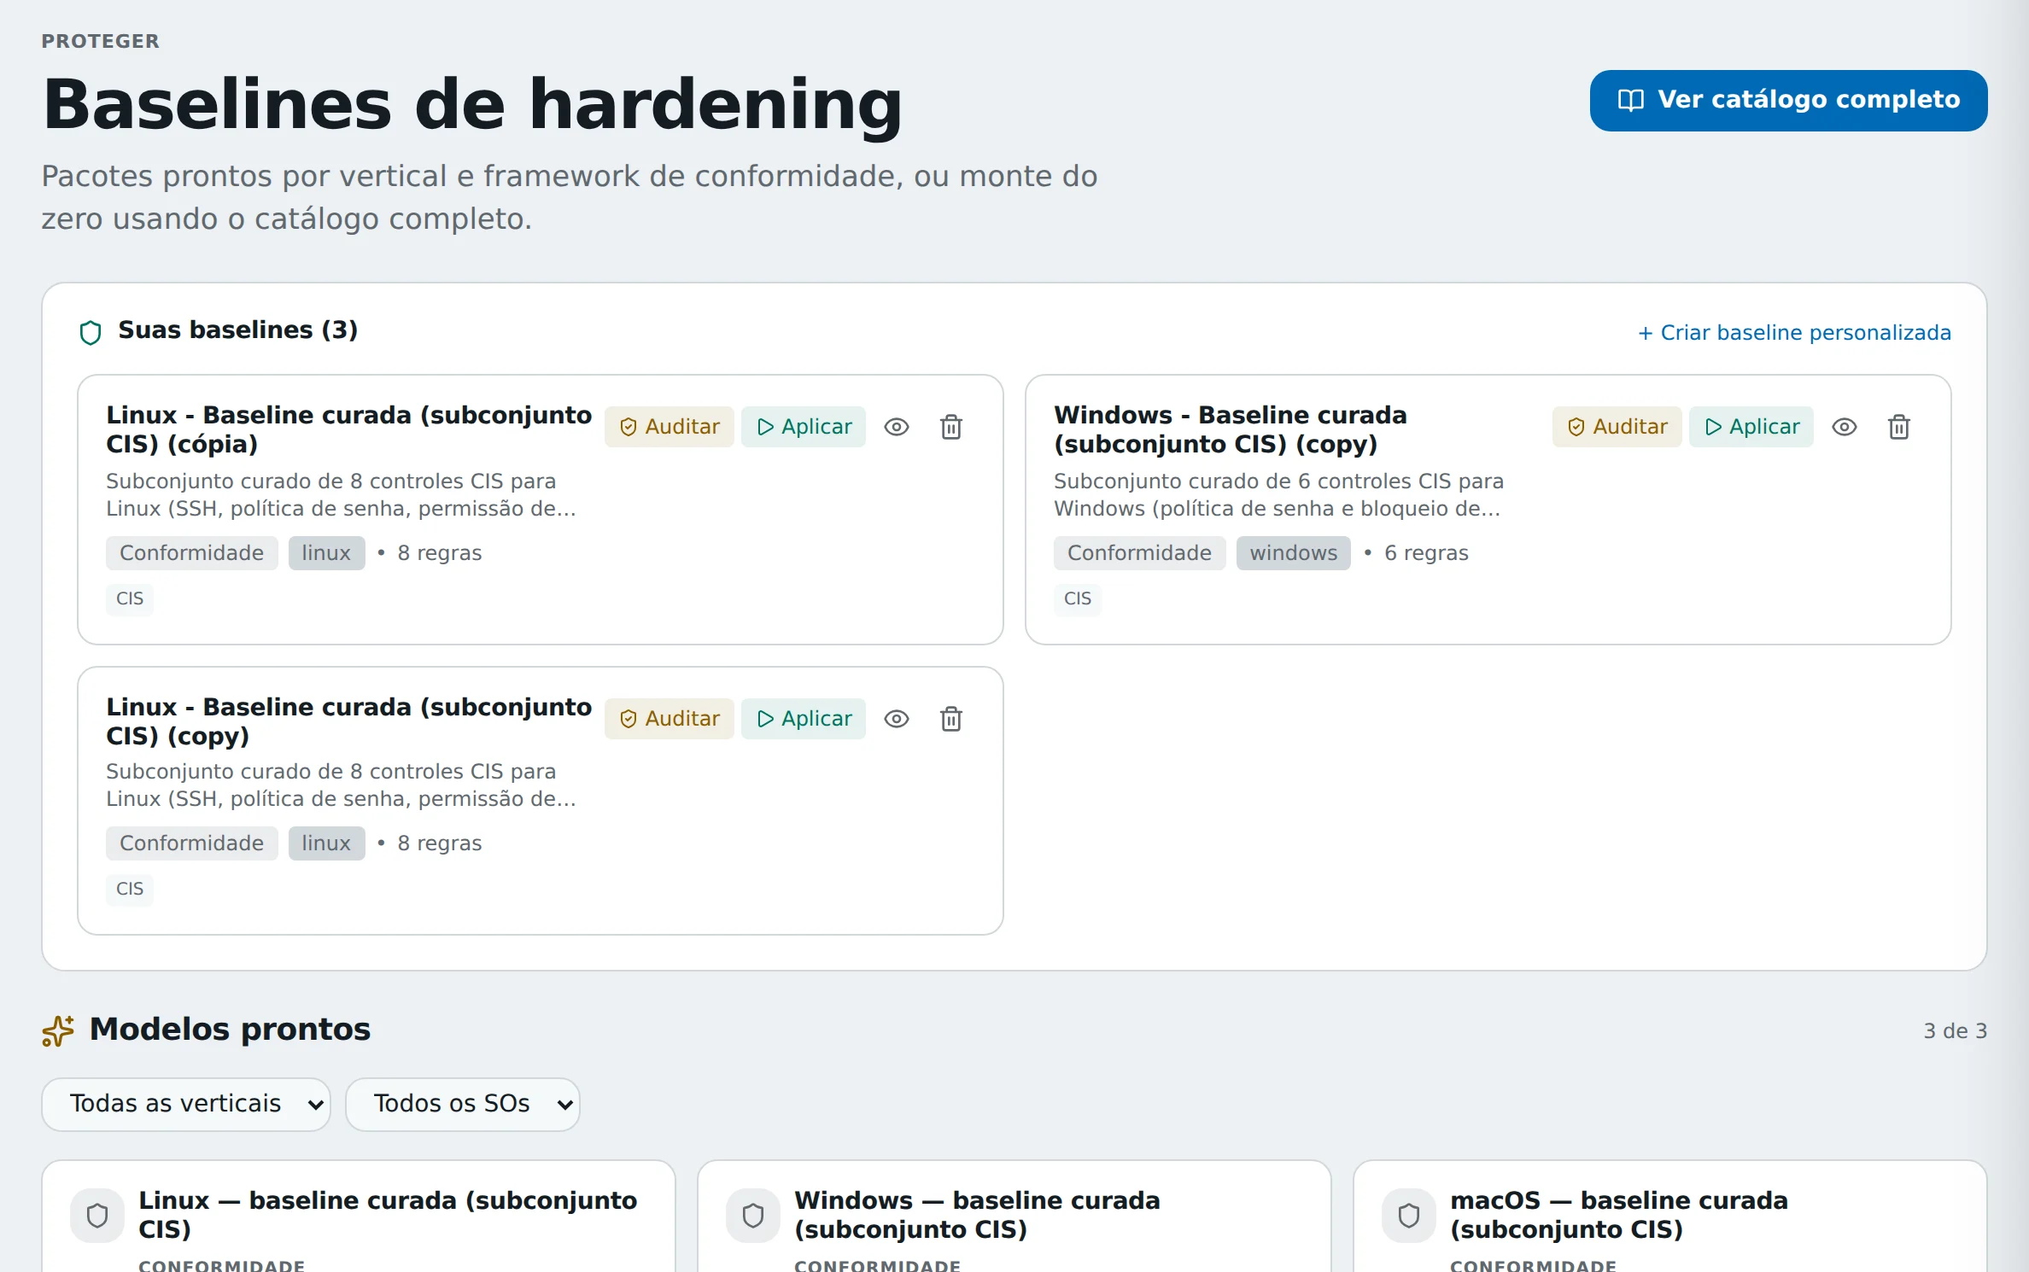The image size is (2029, 1272).
Task: Click Linux - Baseline curada (cópia) title
Action: click(348, 429)
